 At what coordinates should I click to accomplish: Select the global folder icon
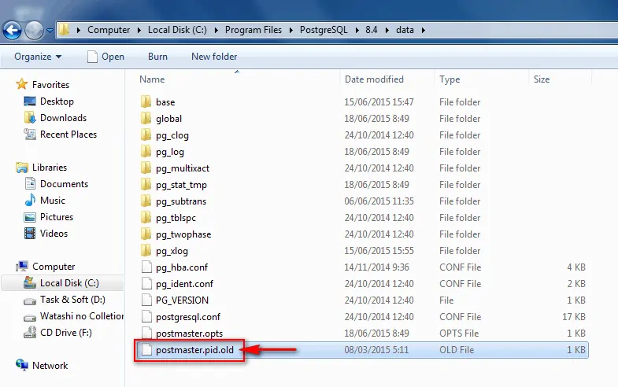(146, 118)
